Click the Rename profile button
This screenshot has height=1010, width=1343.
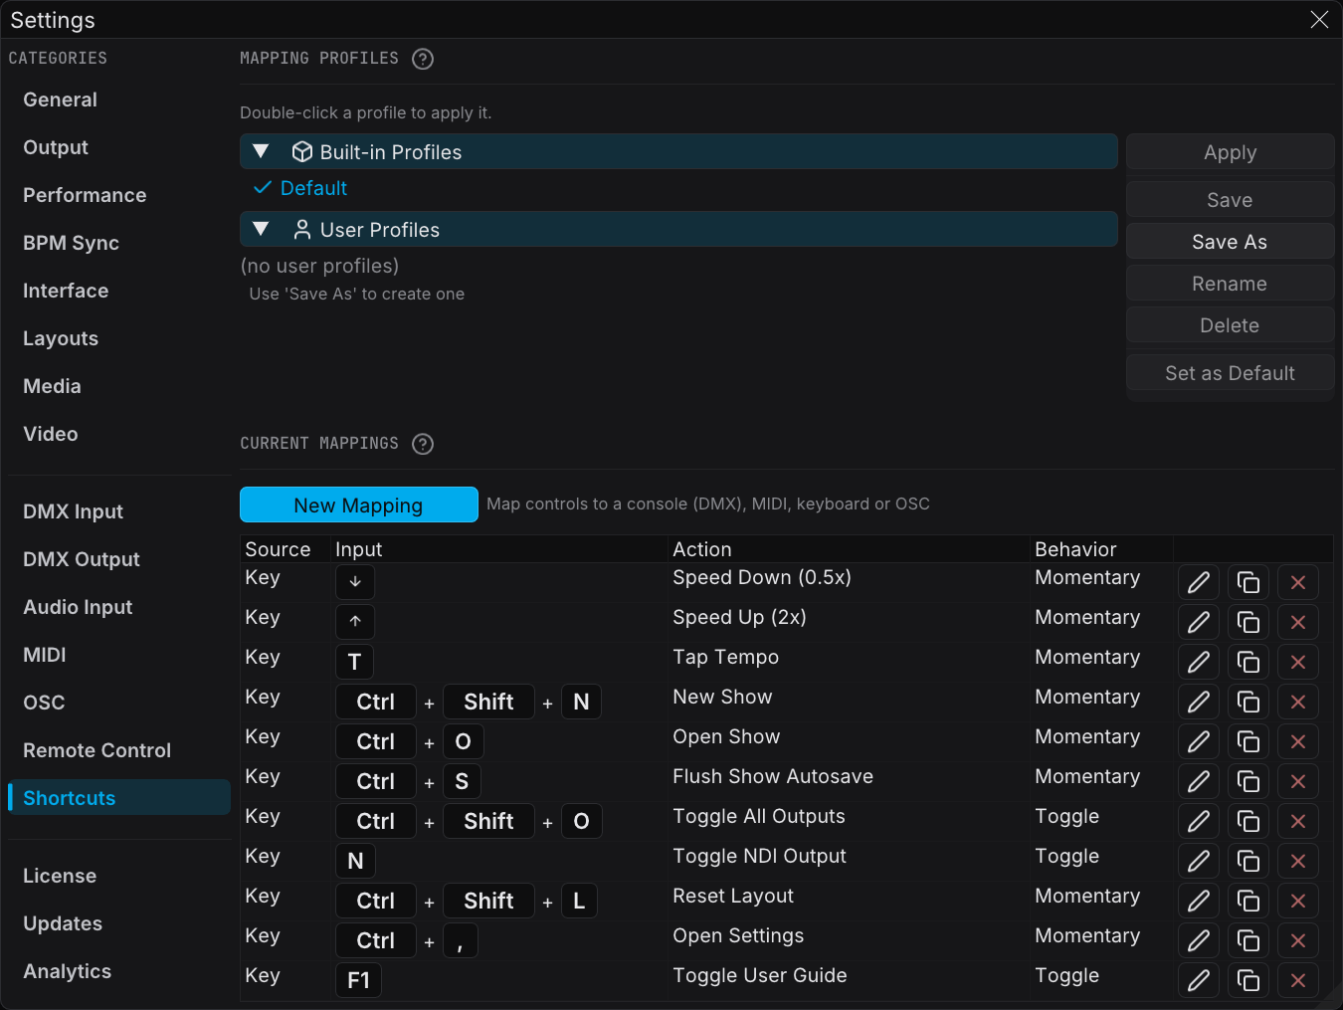[x=1230, y=284]
